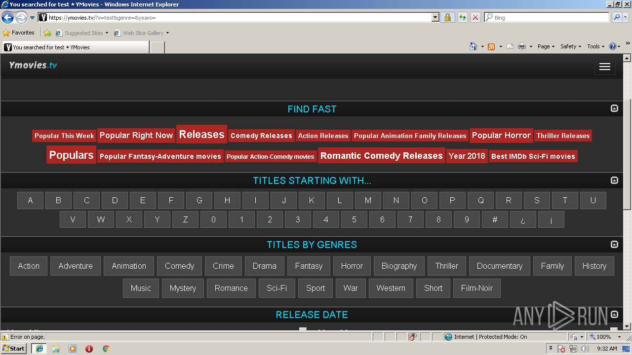Screen dimensions: 632x355
Task: Choose the Western genre button
Action: [x=391, y=288]
